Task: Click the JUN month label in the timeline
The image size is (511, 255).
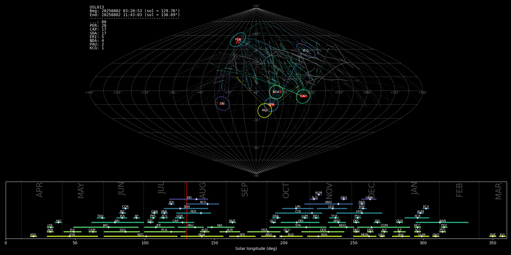Action: tap(121, 189)
